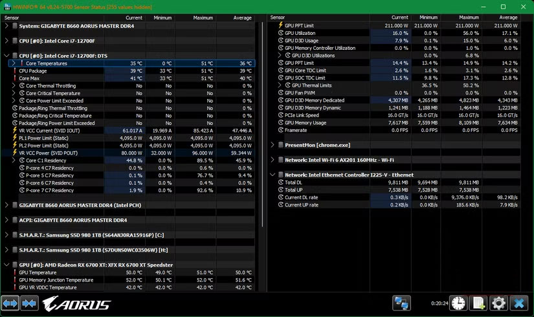Viewport: 534px width, 317px height.
Task: Click the expand layout arrows button
Action: click(10, 303)
